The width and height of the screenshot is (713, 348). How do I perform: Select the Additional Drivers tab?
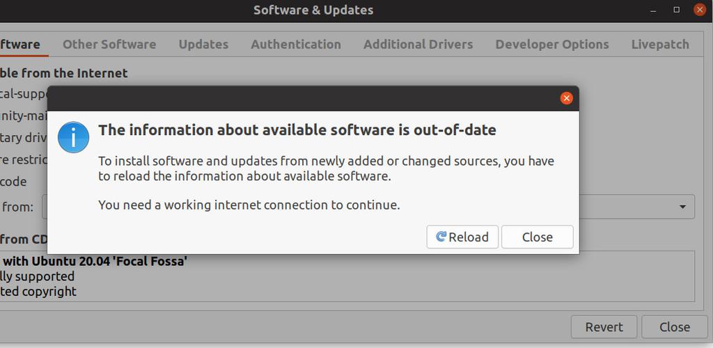pyautogui.click(x=418, y=44)
